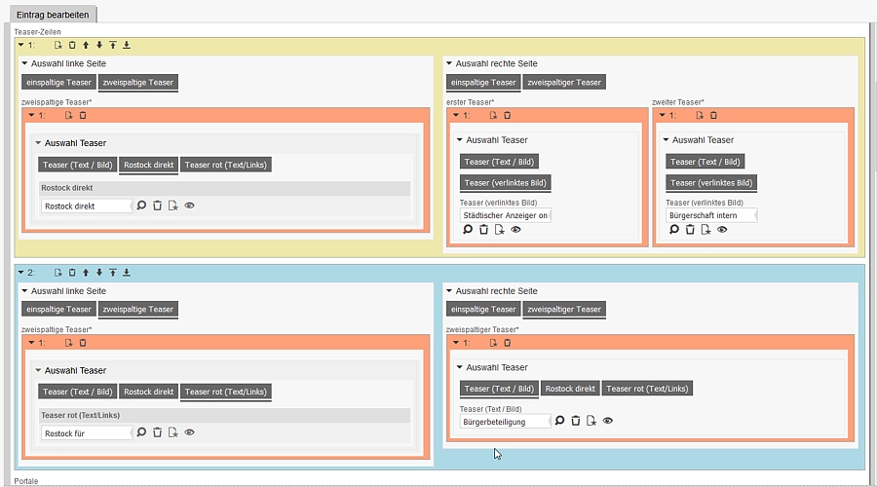Click the Städtischer Anzeiger input field
Screen dimensions: 877x487
click(505, 215)
